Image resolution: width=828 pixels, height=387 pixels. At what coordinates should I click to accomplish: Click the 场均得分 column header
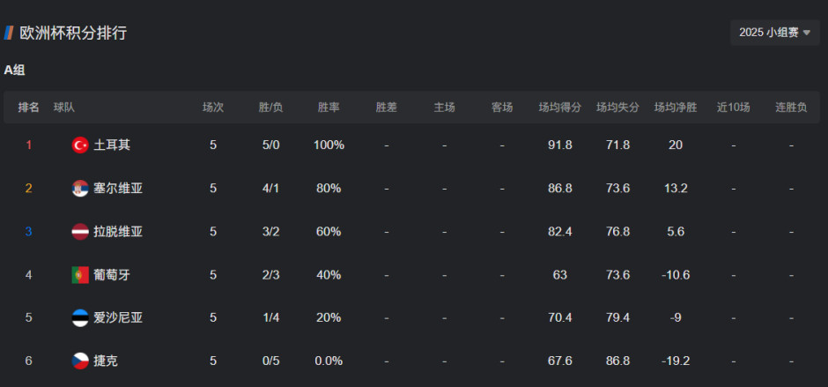560,108
